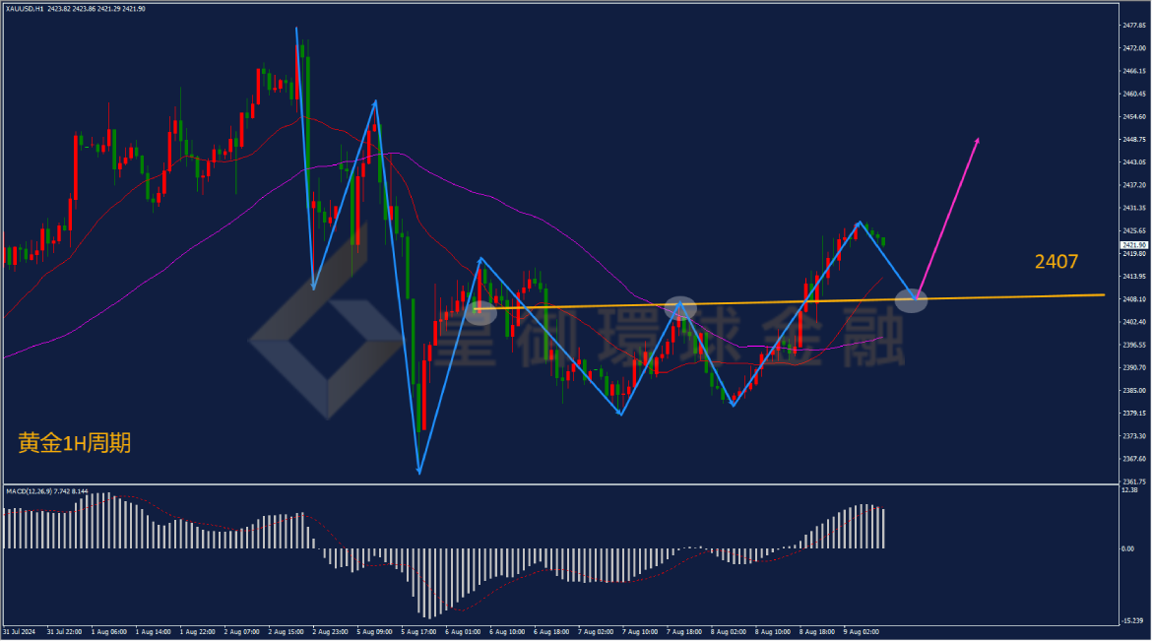Click the XAUUSD,H1 symbol title text
The height and width of the screenshot is (641, 1152).
[25, 9]
